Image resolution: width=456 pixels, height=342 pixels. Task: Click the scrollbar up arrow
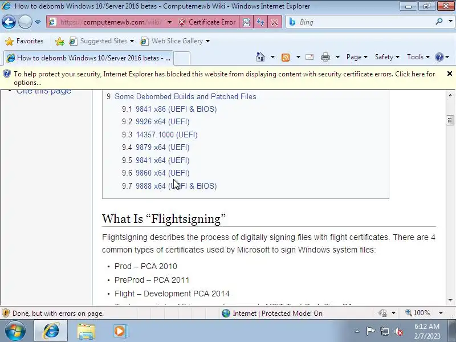click(450, 95)
